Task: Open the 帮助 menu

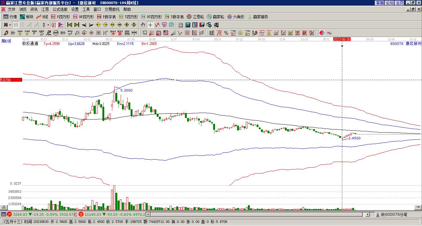Action: pyautogui.click(x=127, y=10)
